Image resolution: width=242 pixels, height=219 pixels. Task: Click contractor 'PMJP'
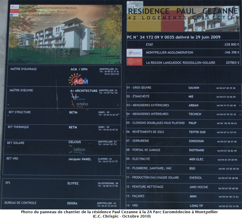pos(192,123)
